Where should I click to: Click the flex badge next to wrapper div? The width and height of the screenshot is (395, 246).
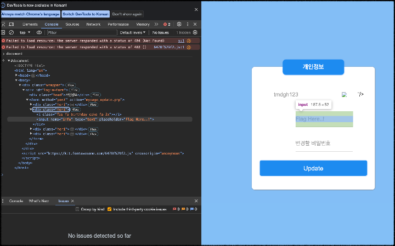pyautogui.click(x=71, y=85)
